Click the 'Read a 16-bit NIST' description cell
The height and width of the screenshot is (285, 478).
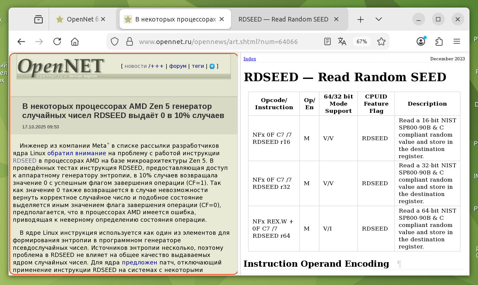[x=427, y=138]
